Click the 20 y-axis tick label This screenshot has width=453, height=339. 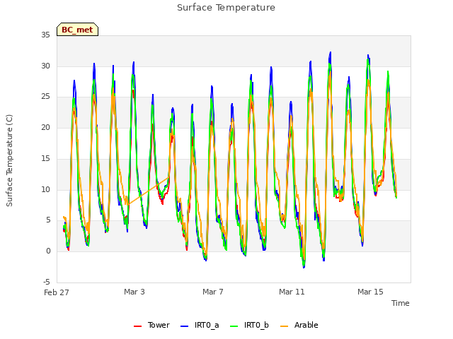(45, 127)
